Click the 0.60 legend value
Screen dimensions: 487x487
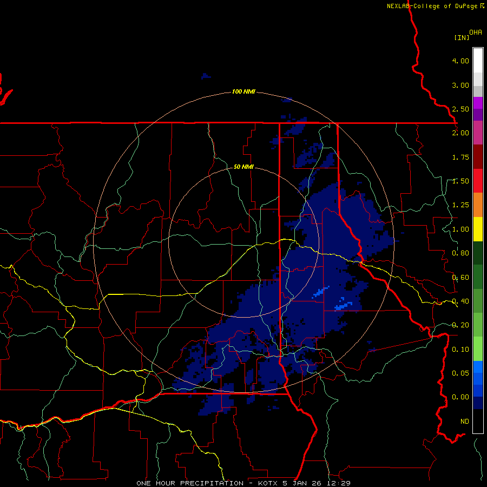pyautogui.click(x=460, y=278)
